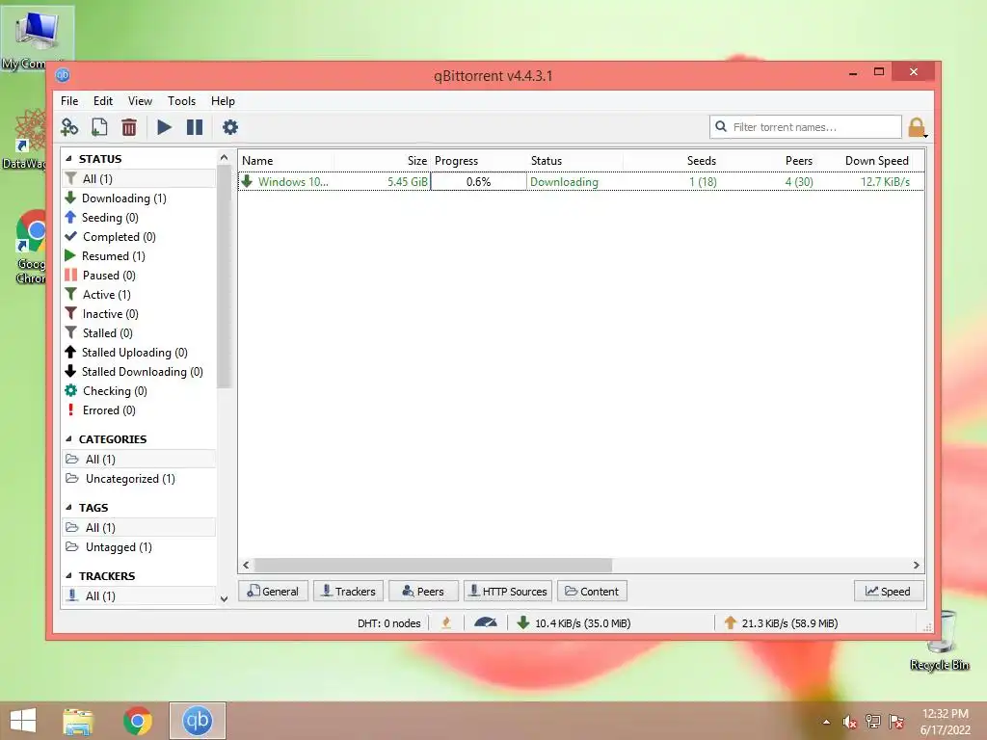Open the Help menu
The width and height of the screenshot is (987, 740).
[x=223, y=100]
